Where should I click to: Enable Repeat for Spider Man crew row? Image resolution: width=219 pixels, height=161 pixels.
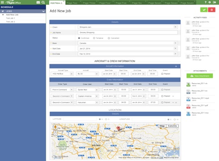coord(162,90)
